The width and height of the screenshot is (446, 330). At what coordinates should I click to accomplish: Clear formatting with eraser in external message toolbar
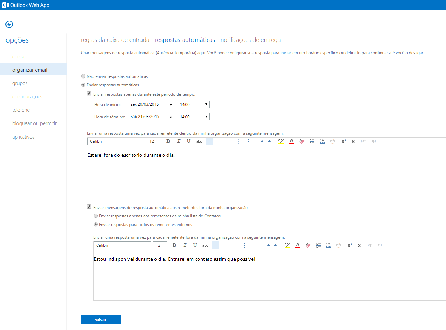pyautogui.click(x=308, y=245)
